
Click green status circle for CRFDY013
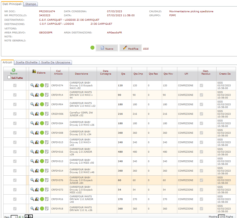tap(42, 161)
